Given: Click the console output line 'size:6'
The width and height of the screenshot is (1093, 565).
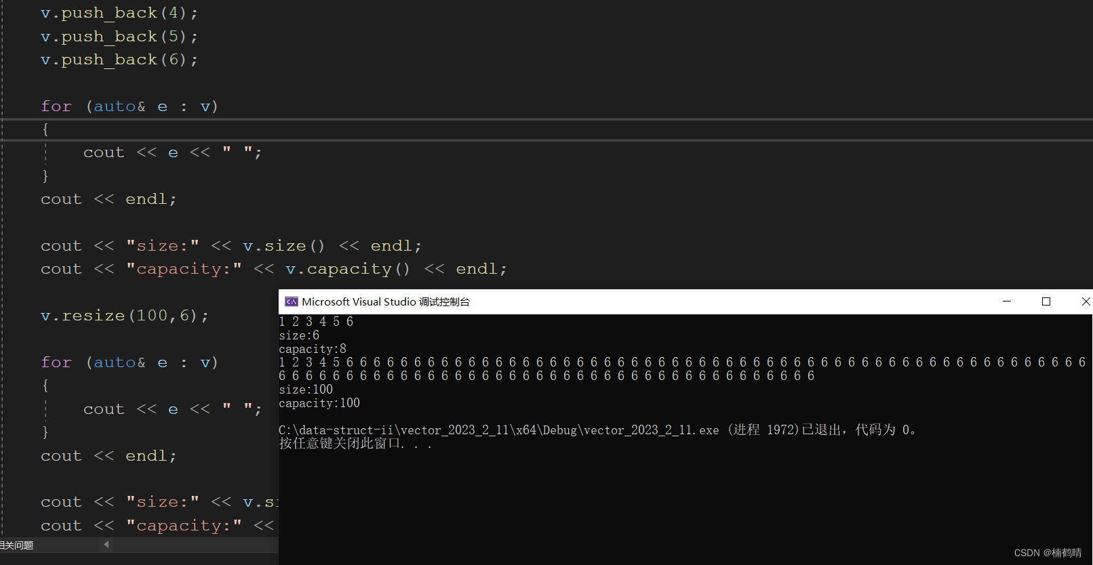Looking at the screenshot, I should click(299, 335).
